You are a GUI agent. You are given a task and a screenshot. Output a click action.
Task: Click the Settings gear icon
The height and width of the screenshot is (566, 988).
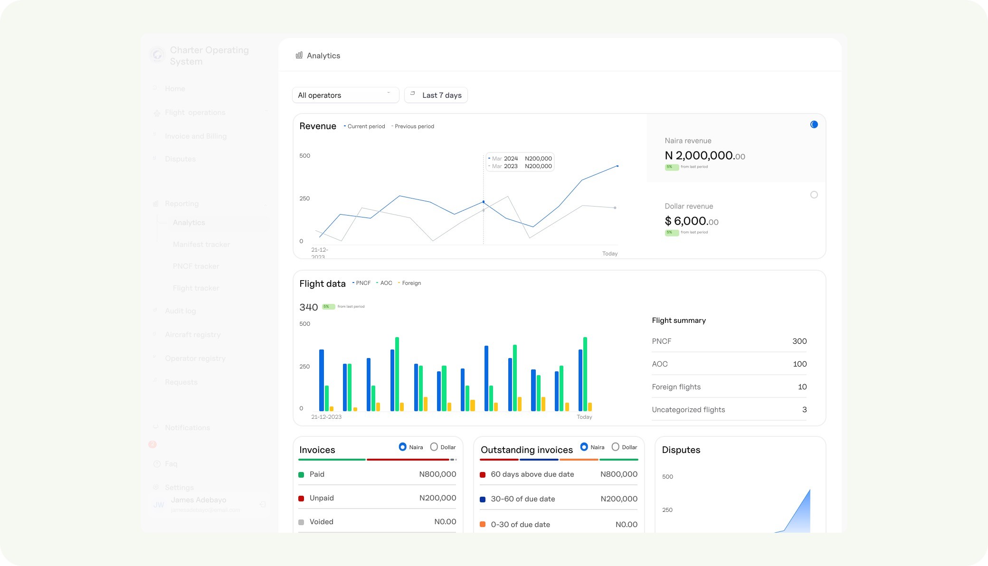(156, 488)
